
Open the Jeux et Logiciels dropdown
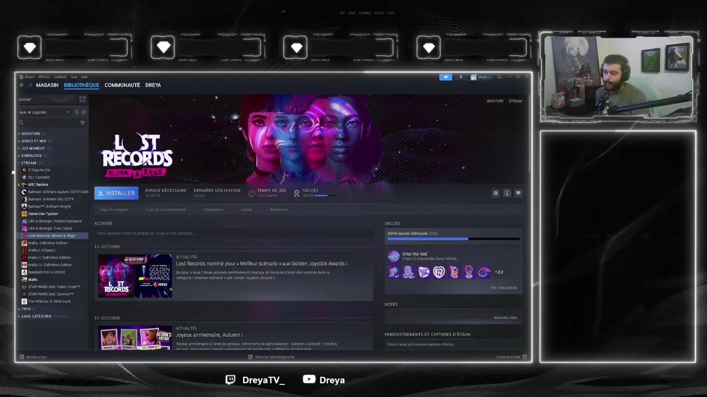pyautogui.click(x=45, y=112)
